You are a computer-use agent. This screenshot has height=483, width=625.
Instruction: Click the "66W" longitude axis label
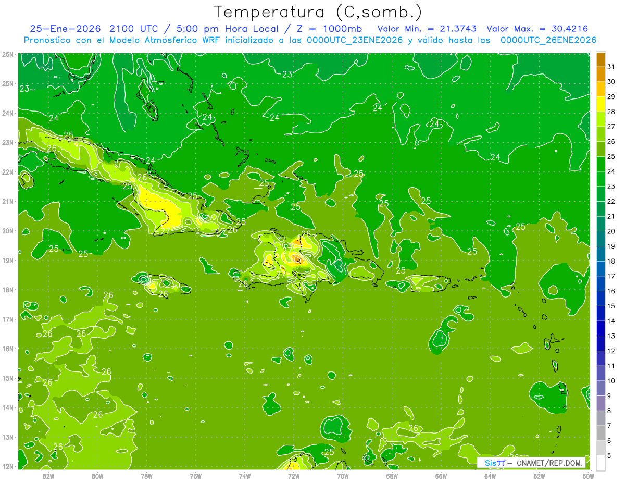441,475
